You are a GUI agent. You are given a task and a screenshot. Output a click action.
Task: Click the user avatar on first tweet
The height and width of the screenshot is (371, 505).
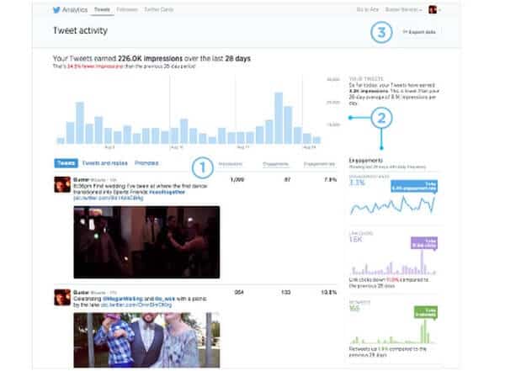click(61, 185)
